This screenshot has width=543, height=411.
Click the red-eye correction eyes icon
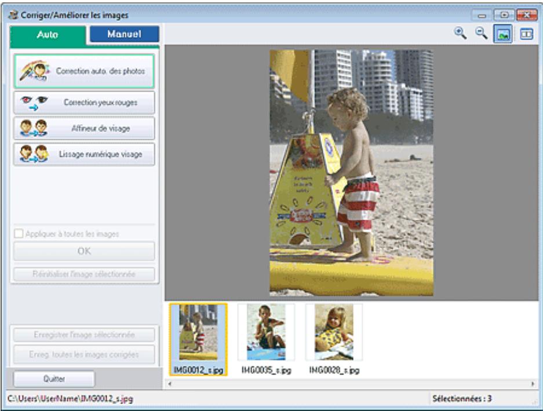(x=34, y=103)
